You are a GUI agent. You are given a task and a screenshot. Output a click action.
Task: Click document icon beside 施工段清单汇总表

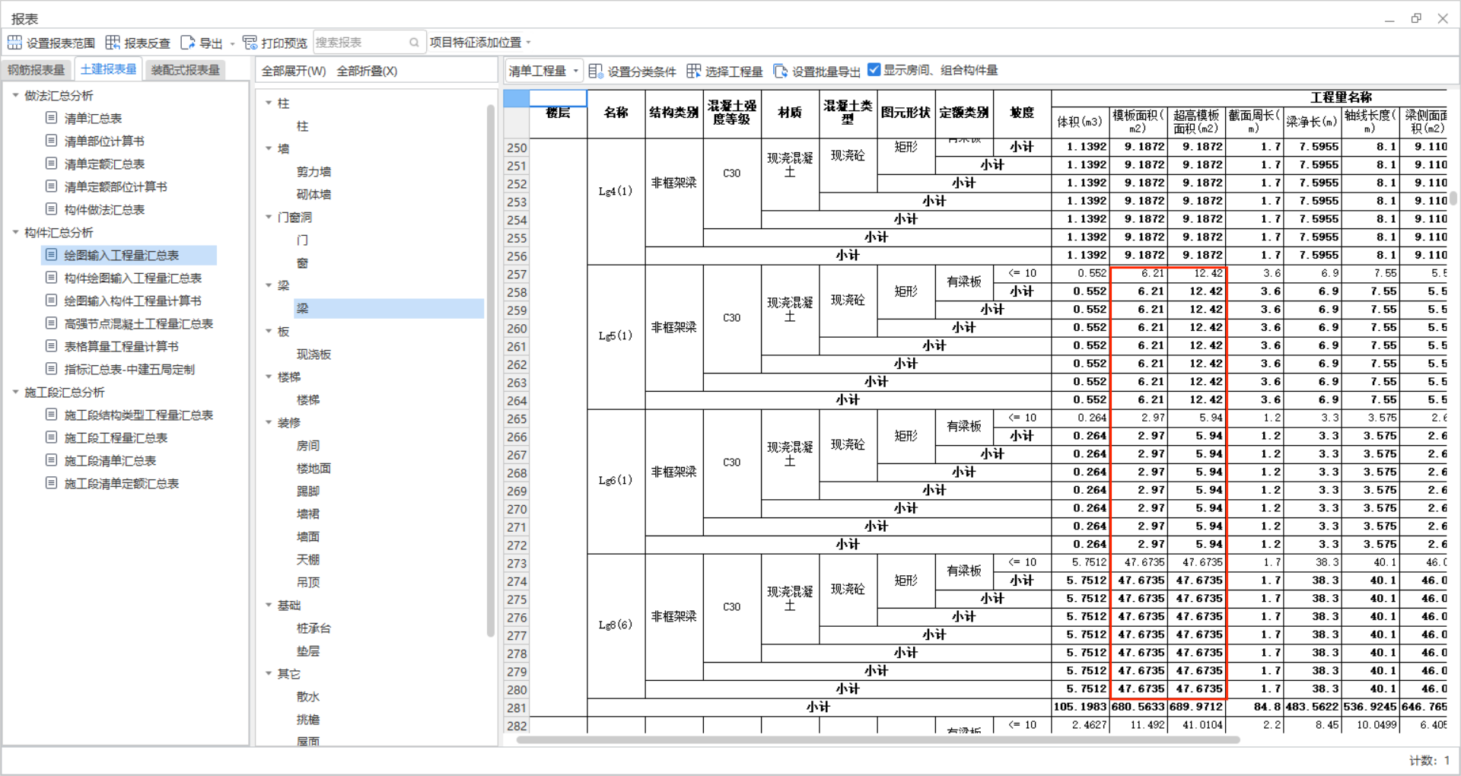(x=51, y=460)
